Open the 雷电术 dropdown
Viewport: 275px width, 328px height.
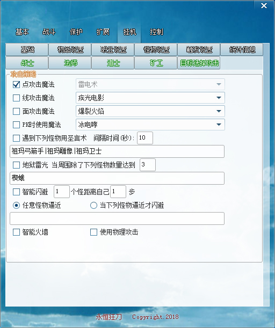(x=150, y=84)
